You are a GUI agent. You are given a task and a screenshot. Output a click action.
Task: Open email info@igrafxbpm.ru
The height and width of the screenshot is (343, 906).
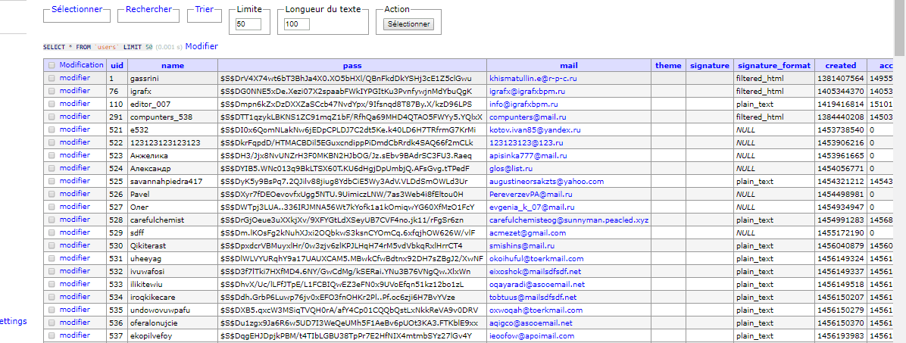coord(523,104)
